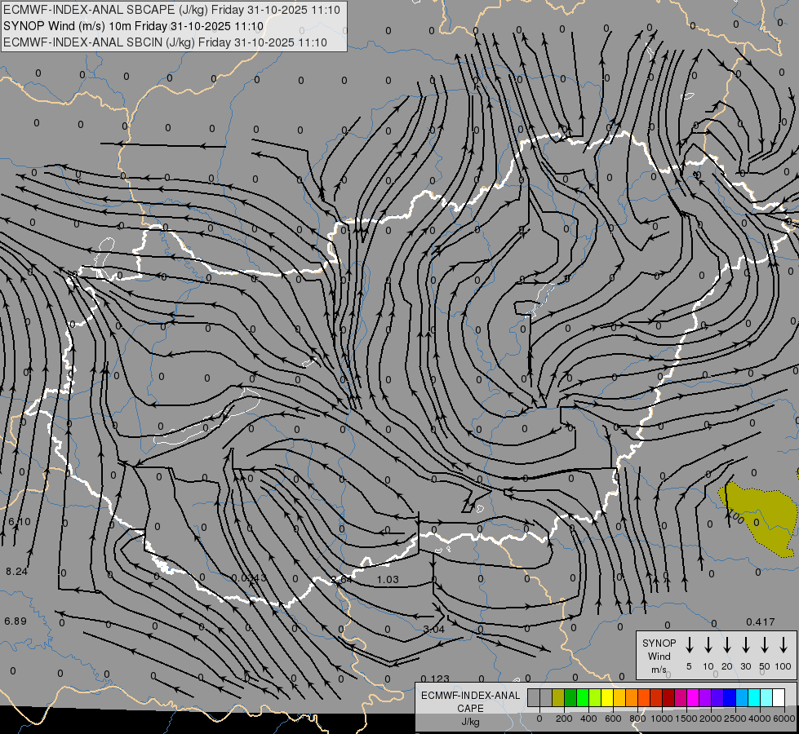Click the 8.24 value on the map
This screenshot has height=734, width=799.
pyautogui.click(x=17, y=572)
